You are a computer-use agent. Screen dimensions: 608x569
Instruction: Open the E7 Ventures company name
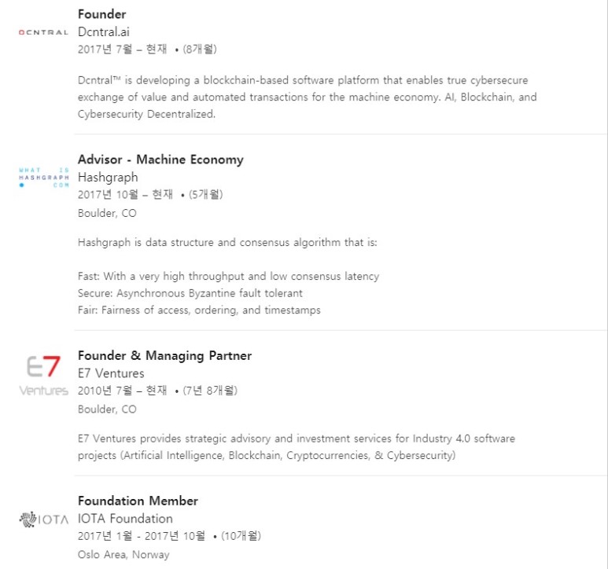point(111,373)
